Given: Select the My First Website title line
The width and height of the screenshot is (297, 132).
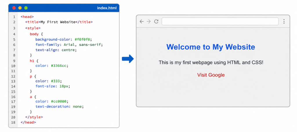Looking at the screenshot, I should (x=59, y=22).
